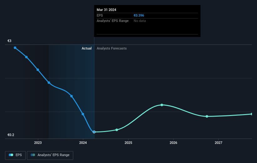Click the Analysts Forecasts label

[112, 48]
